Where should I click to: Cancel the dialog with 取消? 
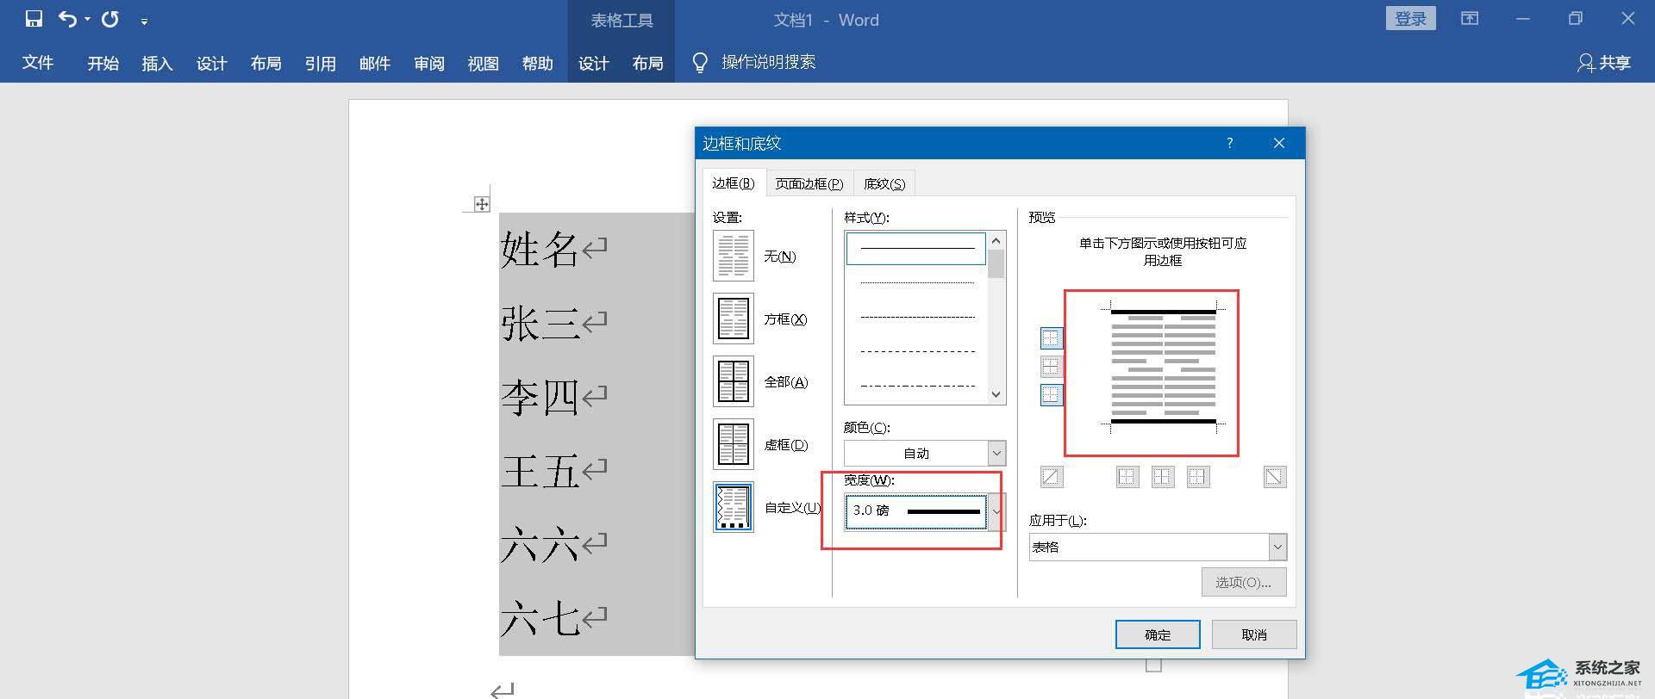point(1254,634)
